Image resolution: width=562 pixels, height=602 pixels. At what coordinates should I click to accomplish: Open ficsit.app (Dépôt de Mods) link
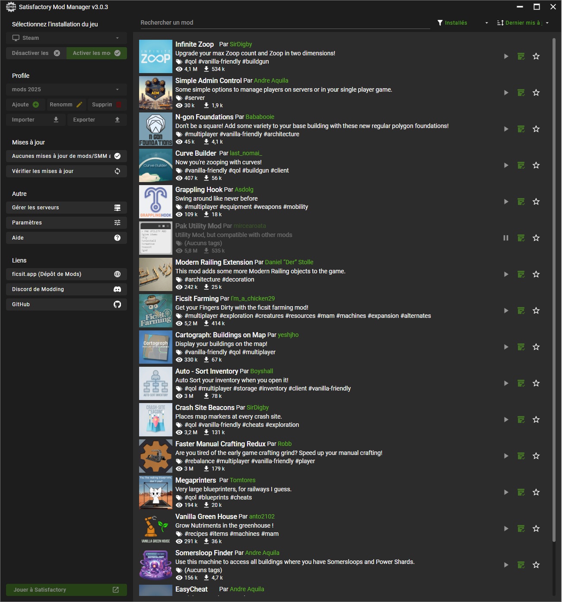[x=67, y=274]
